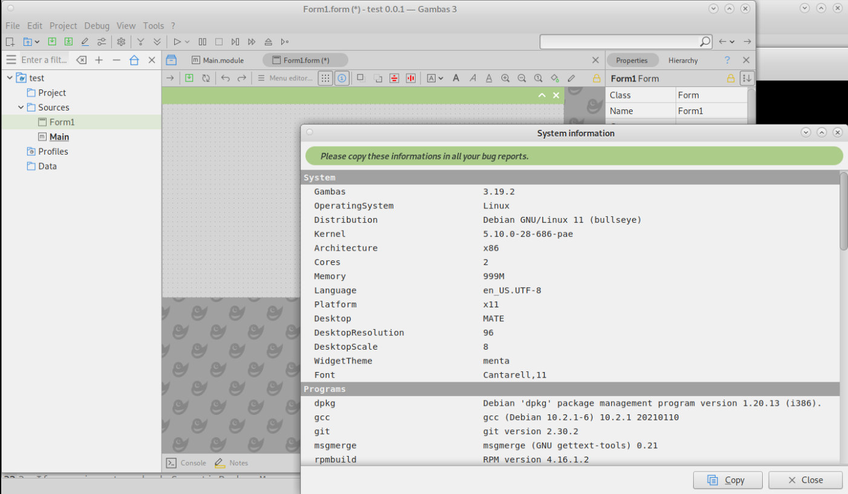Toggle the properties sort order button
This screenshot has height=494, width=848.
point(747,79)
